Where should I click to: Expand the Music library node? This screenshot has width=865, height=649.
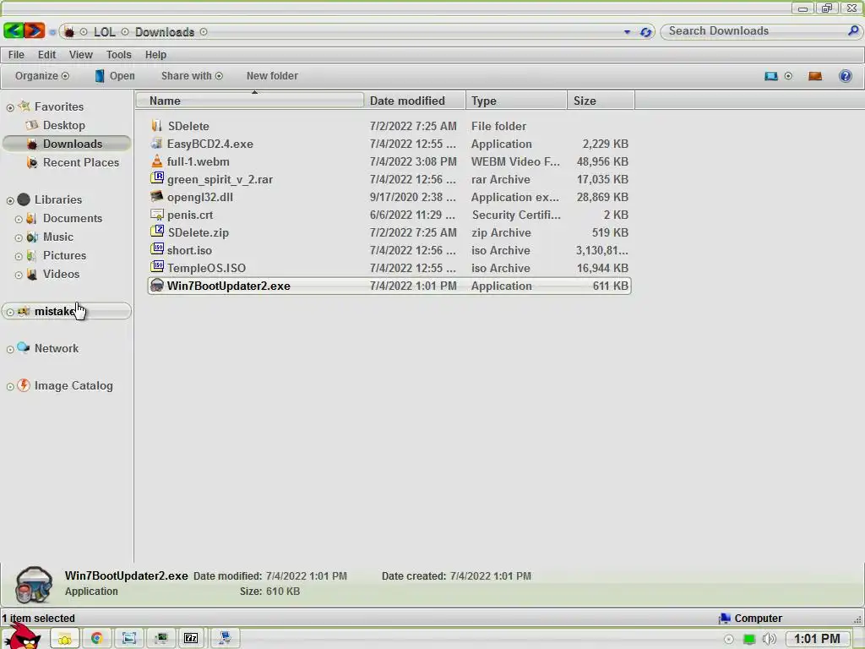(19, 237)
